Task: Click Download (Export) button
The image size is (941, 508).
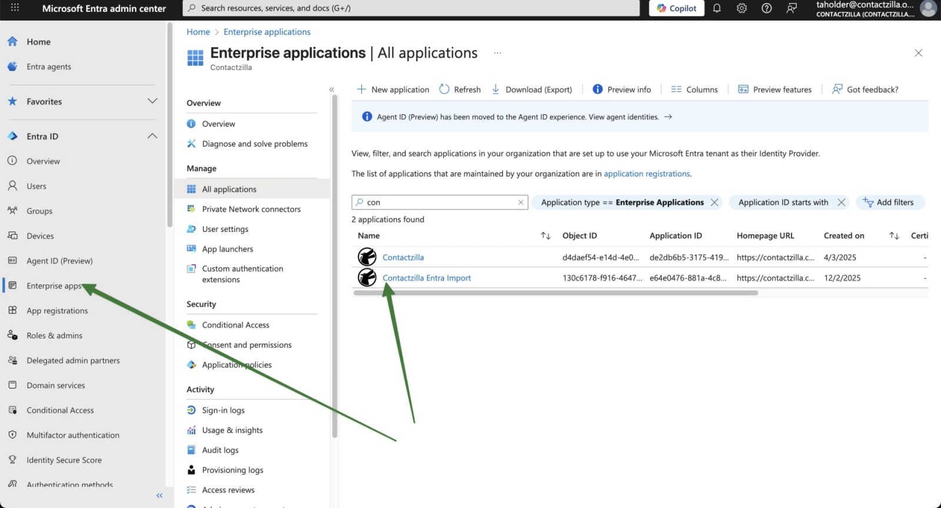Action: click(x=532, y=89)
